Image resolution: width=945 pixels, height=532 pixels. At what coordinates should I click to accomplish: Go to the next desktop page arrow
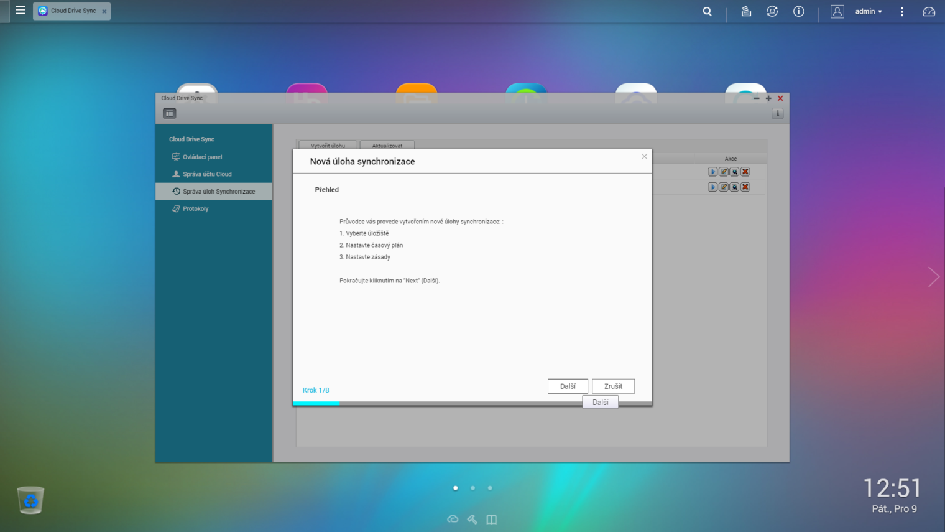(x=933, y=276)
